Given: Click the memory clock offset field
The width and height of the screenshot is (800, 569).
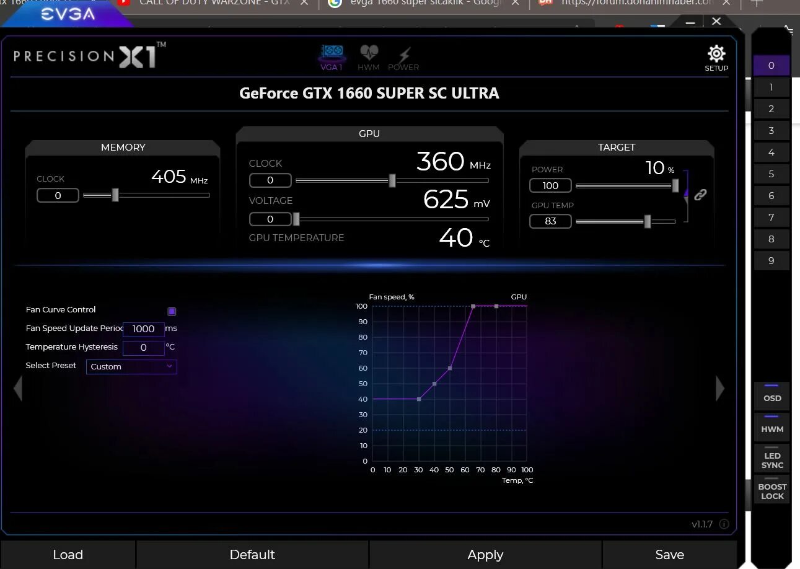Looking at the screenshot, I should pos(58,196).
